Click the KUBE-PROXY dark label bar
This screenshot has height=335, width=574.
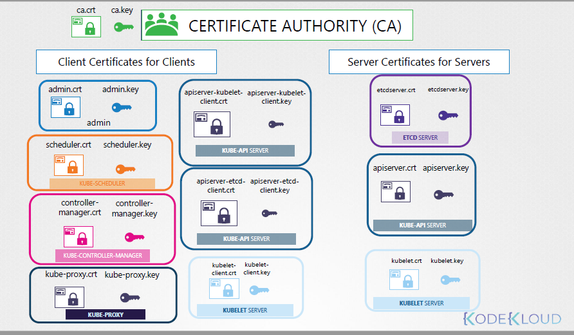[106, 314]
